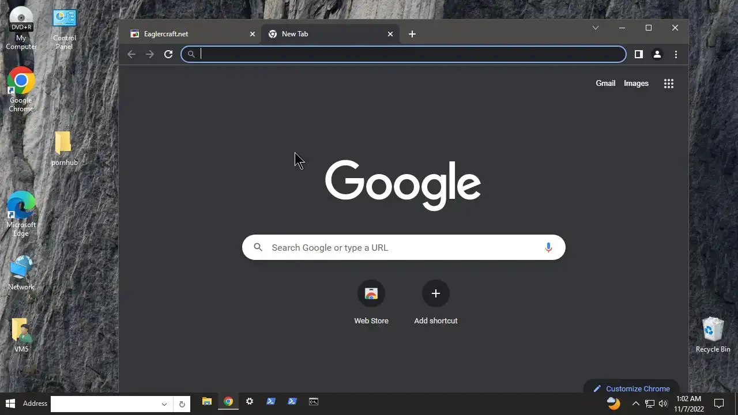Close the New Tab tab
Image resolution: width=738 pixels, height=415 pixels.
[x=390, y=34]
